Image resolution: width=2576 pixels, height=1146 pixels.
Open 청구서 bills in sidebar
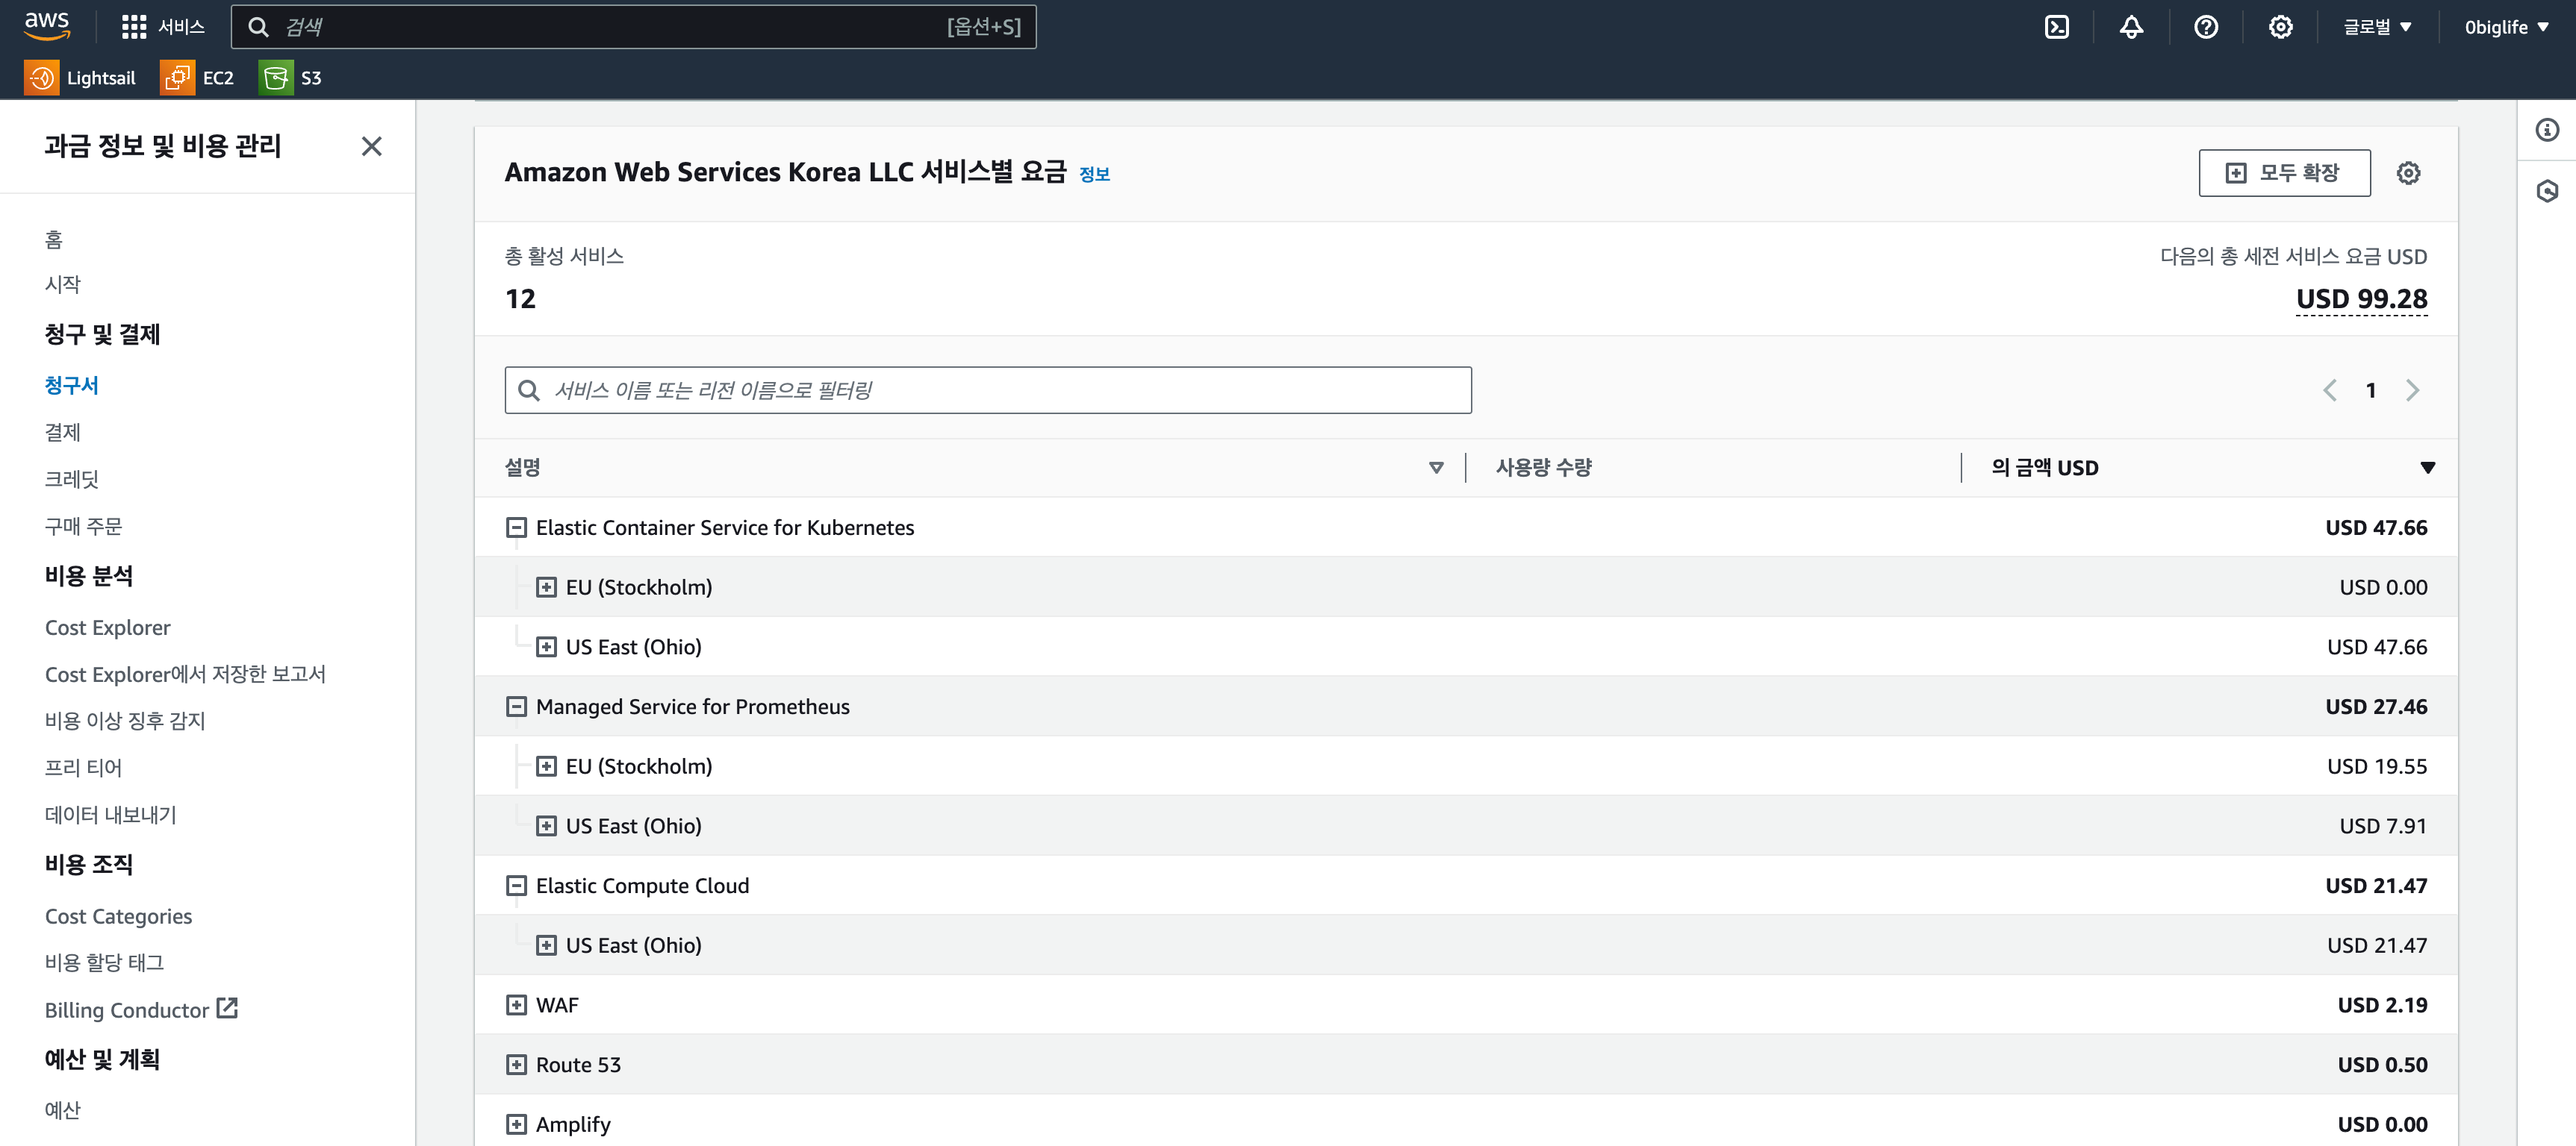coord(71,386)
